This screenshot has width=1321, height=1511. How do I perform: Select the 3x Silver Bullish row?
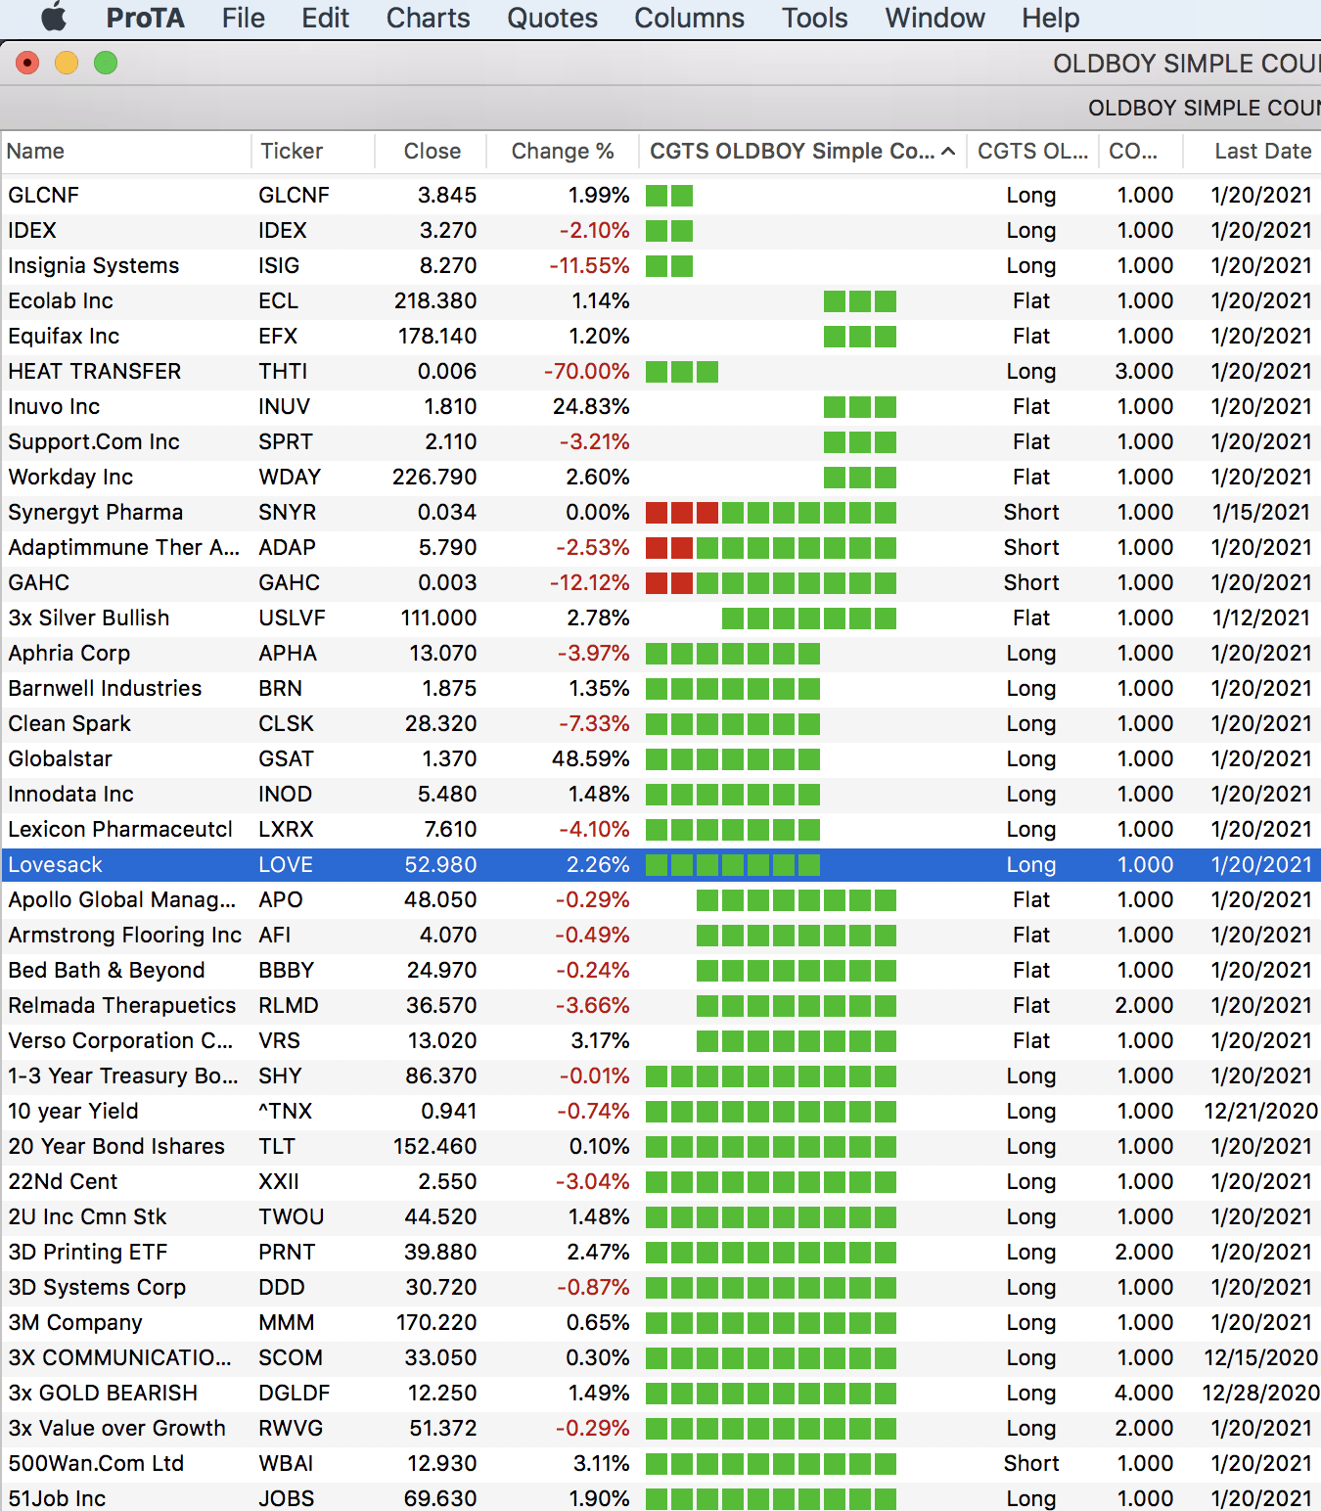660,618
